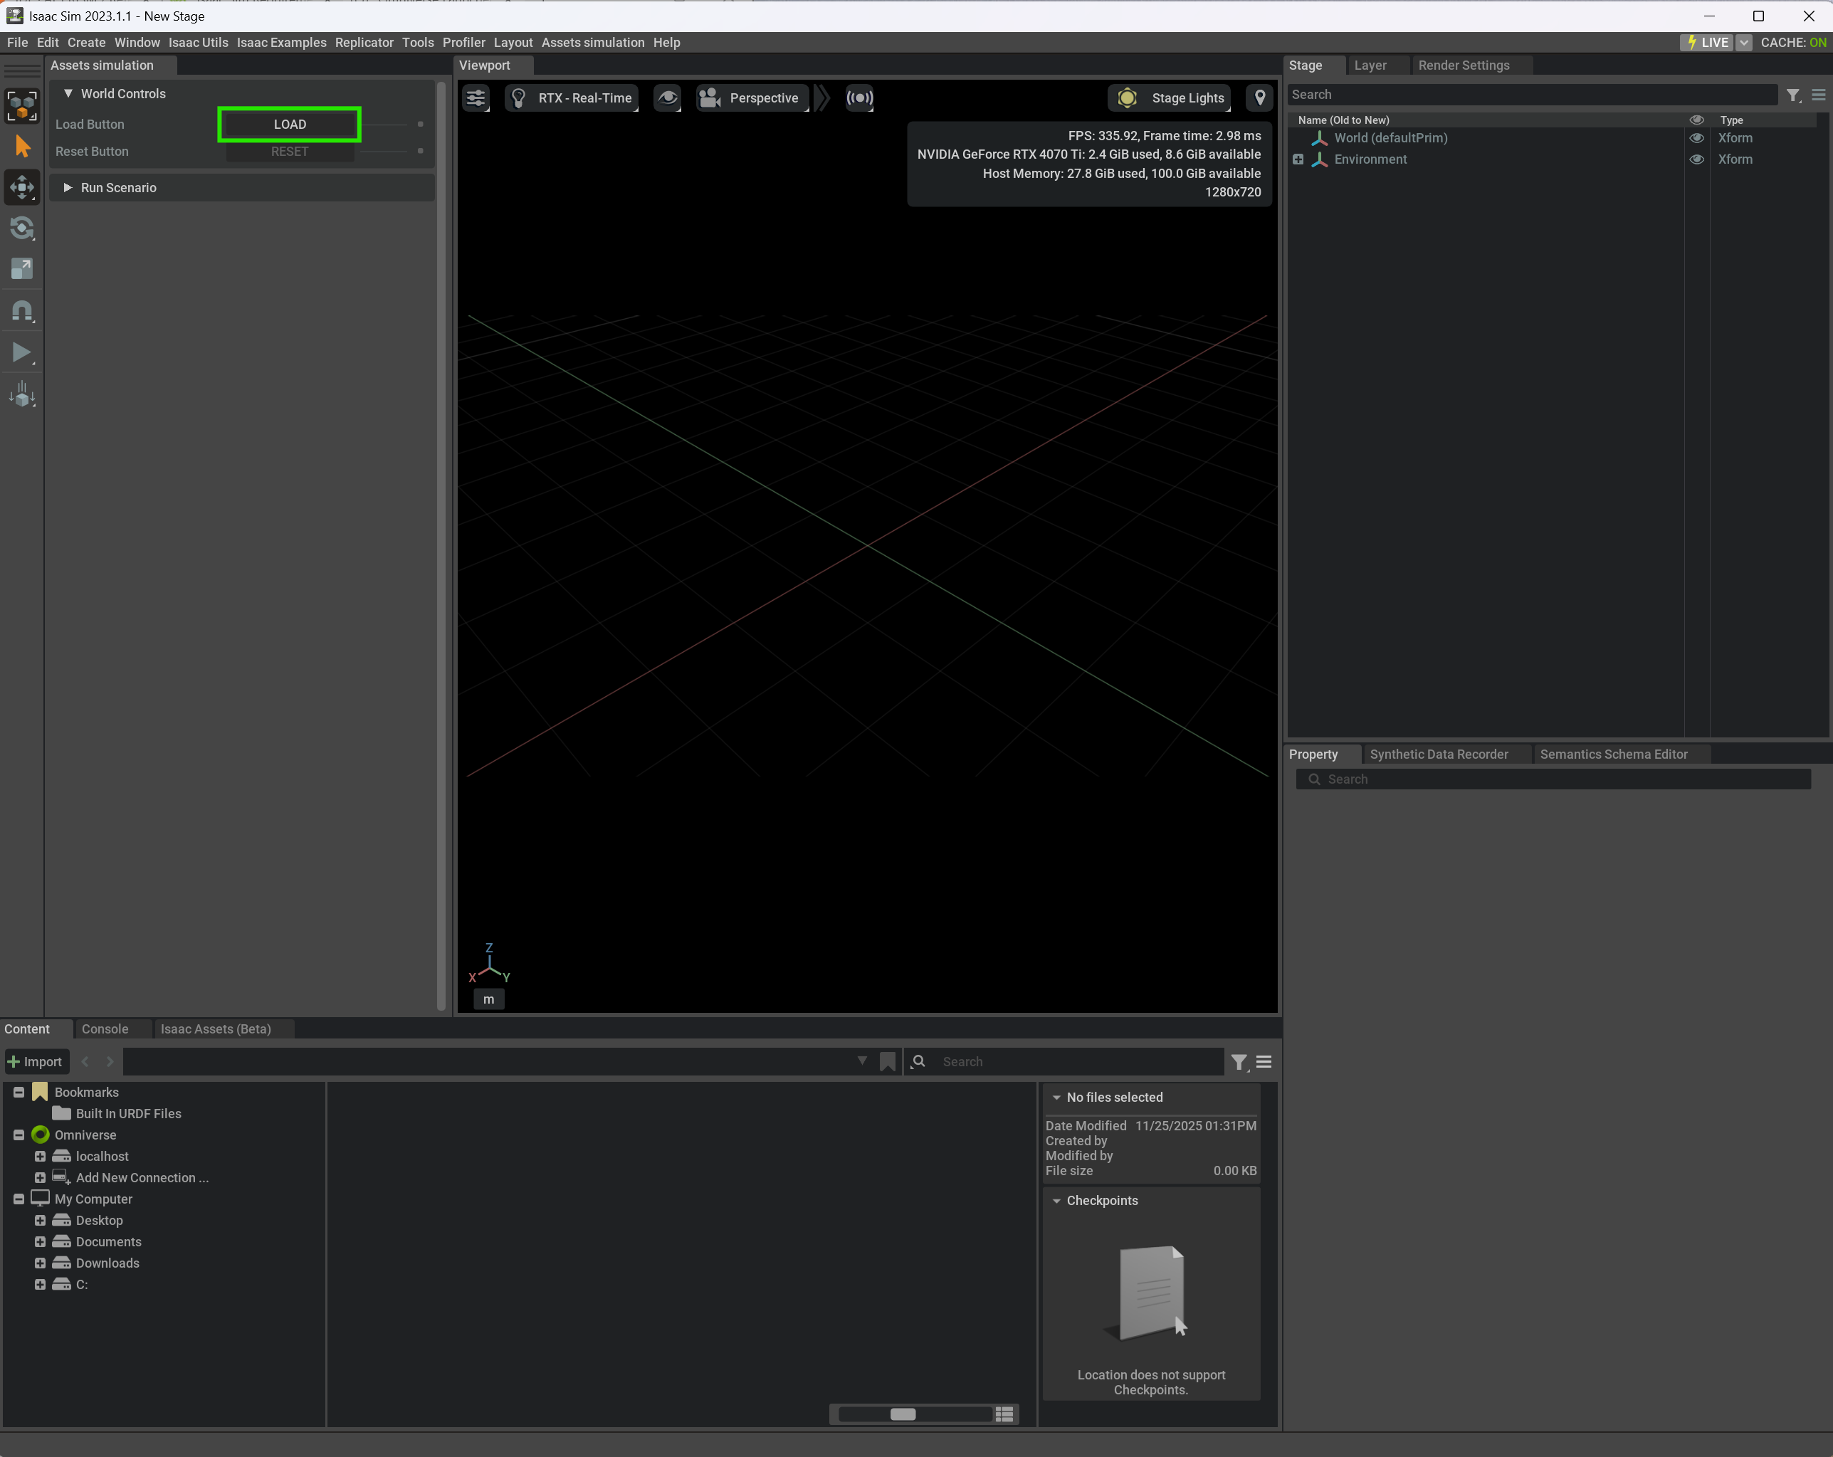The width and height of the screenshot is (1833, 1457).
Task: Toggle visibility of World defaultPrim
Action: (1696, 137)
